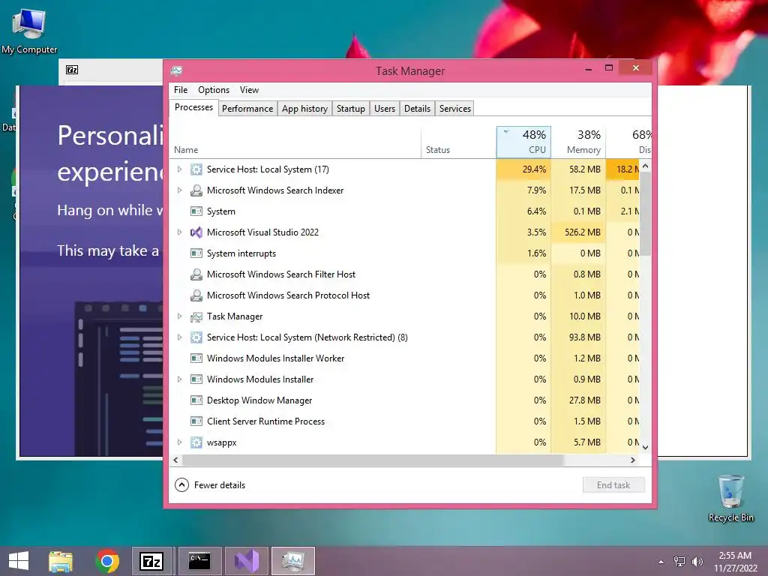Click the Network Restricted service host icon
768x576 pixels.
pos(196,337)
